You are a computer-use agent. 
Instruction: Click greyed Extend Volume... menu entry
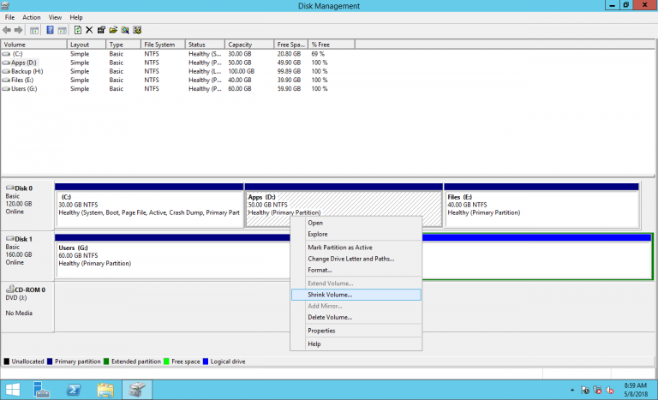point(356,284)
